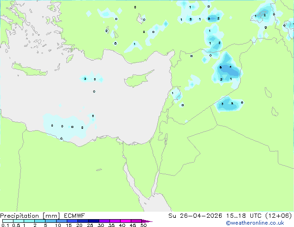Click the 15–20 mm legend swatch
This screenshot has width=294, height=227.
click(72, 221)
